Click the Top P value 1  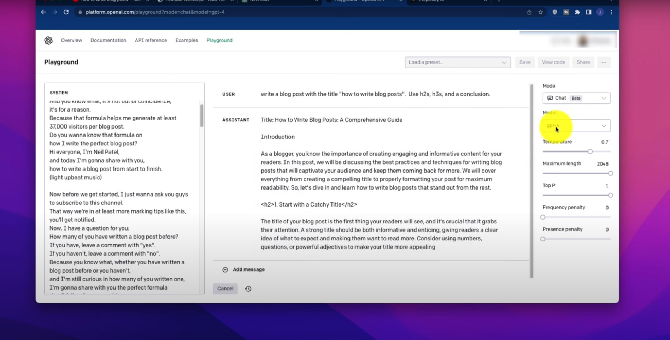[607, 186]
